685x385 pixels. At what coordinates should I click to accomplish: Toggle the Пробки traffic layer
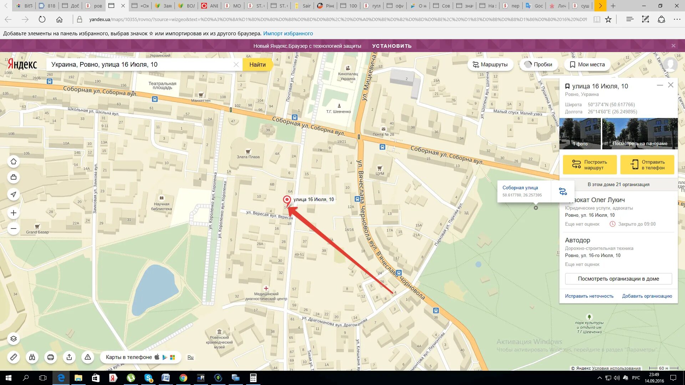[538, 65]
